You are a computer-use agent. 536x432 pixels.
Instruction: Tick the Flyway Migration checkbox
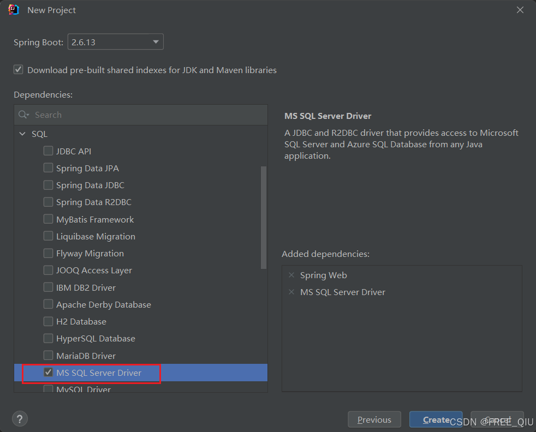tap(48, 253)
